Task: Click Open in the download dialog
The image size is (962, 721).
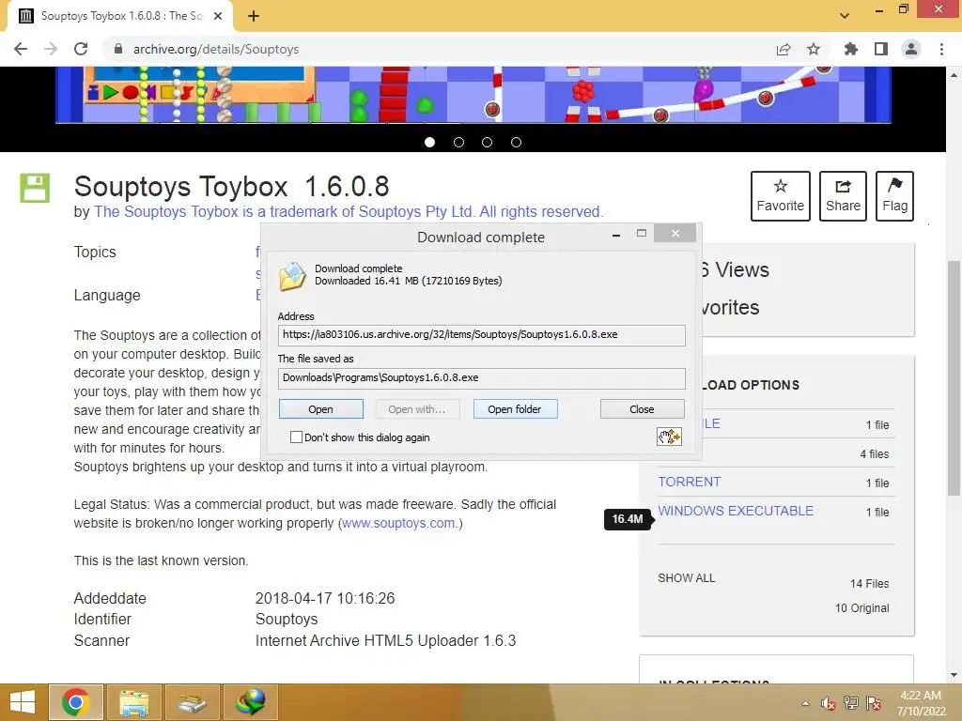Action: (x=321, y=409)
